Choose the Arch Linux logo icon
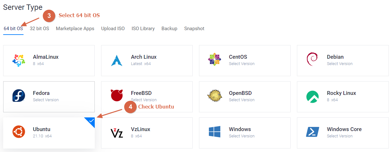This screenshot has width=392, height=152. [117, 60]
